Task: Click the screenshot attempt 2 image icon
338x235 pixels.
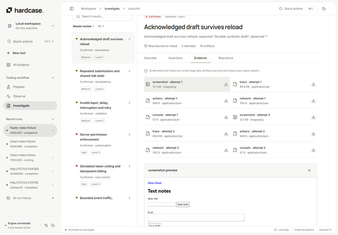Action: click(x=235, y=117)
